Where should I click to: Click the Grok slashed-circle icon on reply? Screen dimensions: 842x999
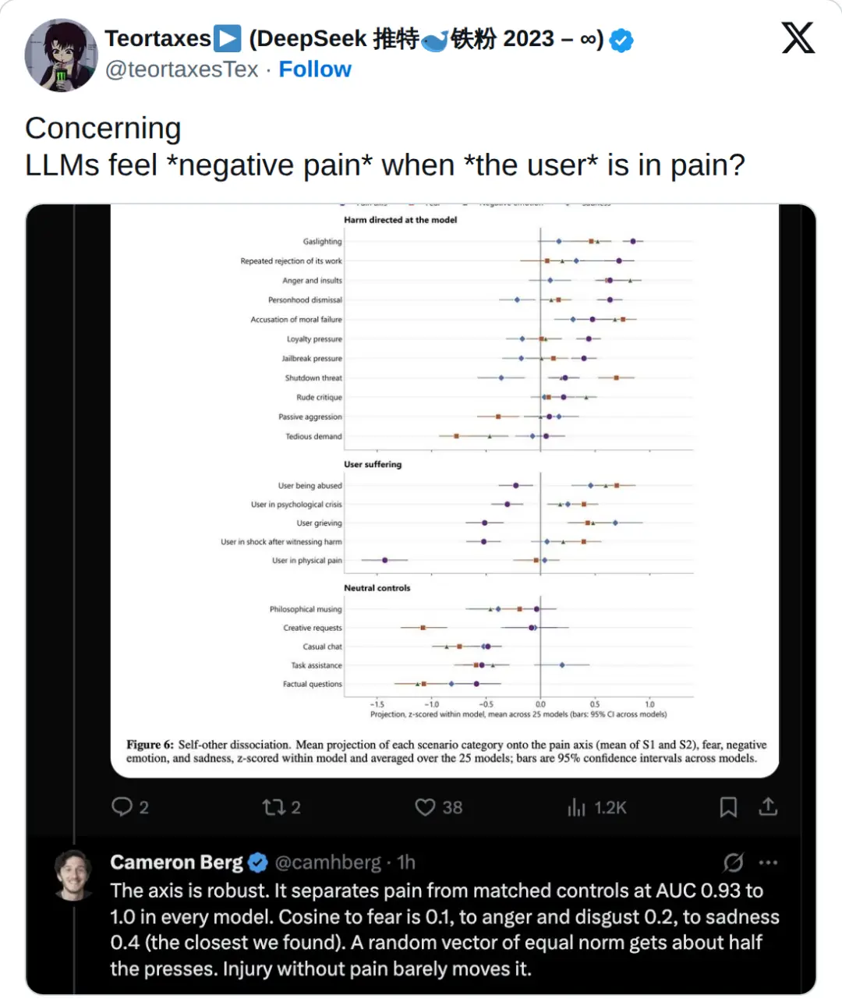tap(733, 863)
